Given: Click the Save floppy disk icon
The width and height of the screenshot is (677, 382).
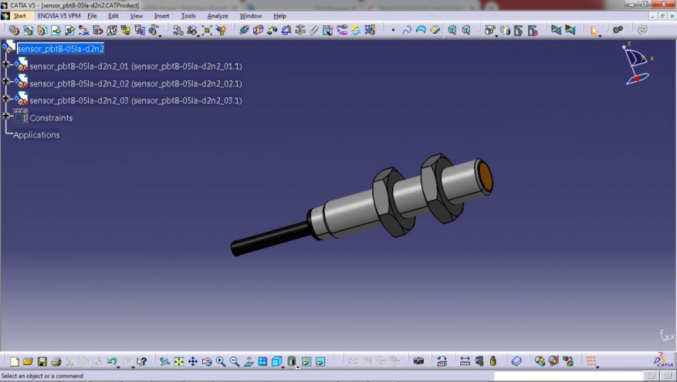Looking at the screenshot, I should [42, 362].
